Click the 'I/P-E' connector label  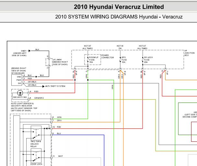click(x=125, y=73)
